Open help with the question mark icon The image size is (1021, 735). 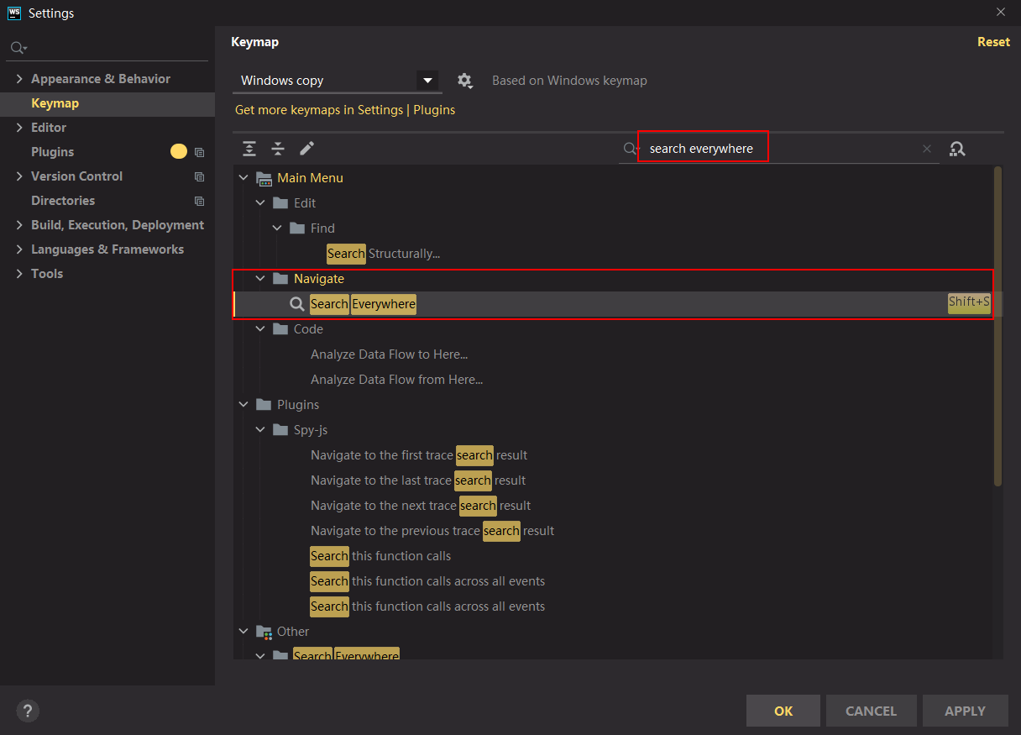28,711
